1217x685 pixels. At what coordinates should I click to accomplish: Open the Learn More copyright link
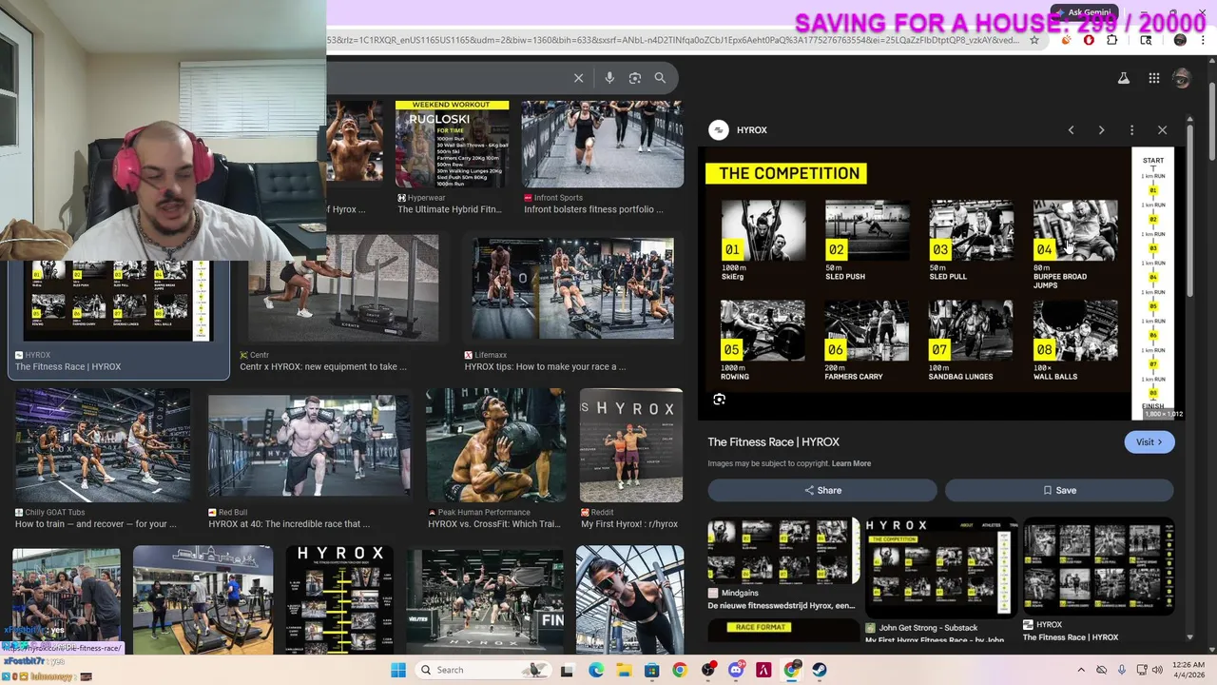[851, 463]
